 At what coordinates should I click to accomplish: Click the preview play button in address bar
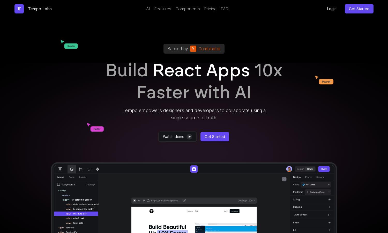[135, 201]
